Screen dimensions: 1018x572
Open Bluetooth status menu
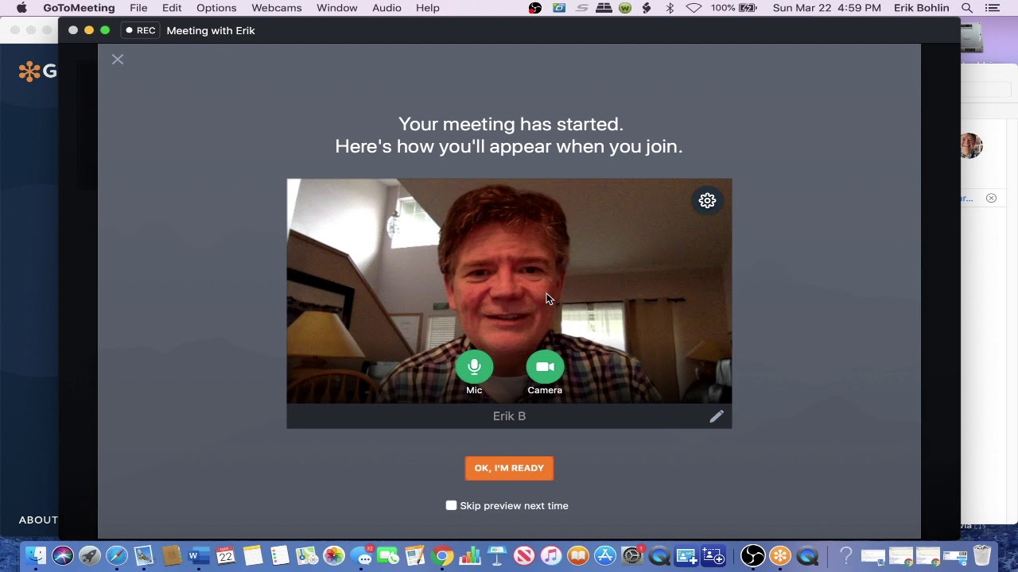(670, 8)
